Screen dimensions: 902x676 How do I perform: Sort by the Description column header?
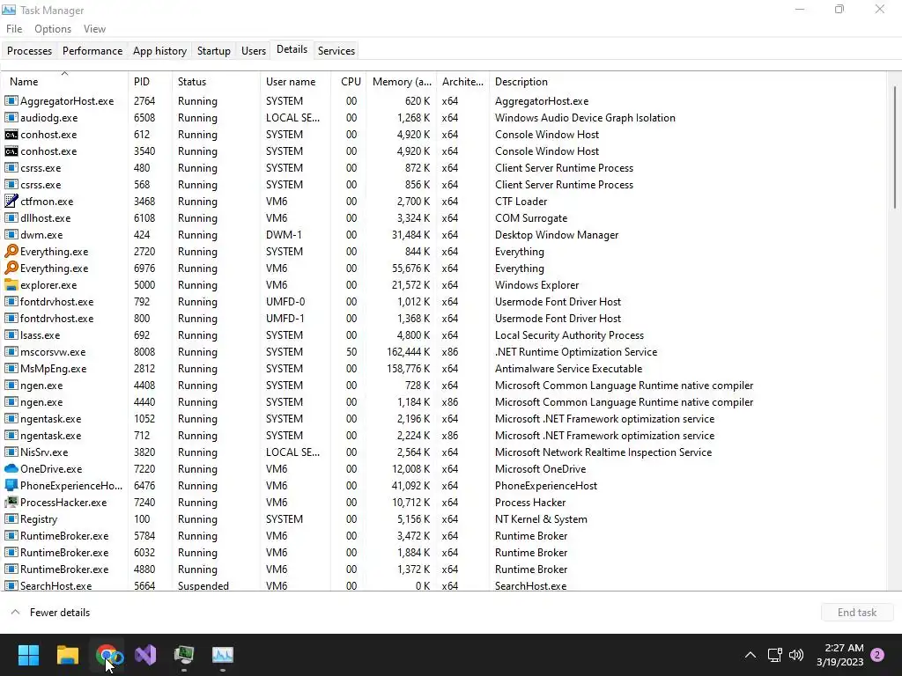687,82
